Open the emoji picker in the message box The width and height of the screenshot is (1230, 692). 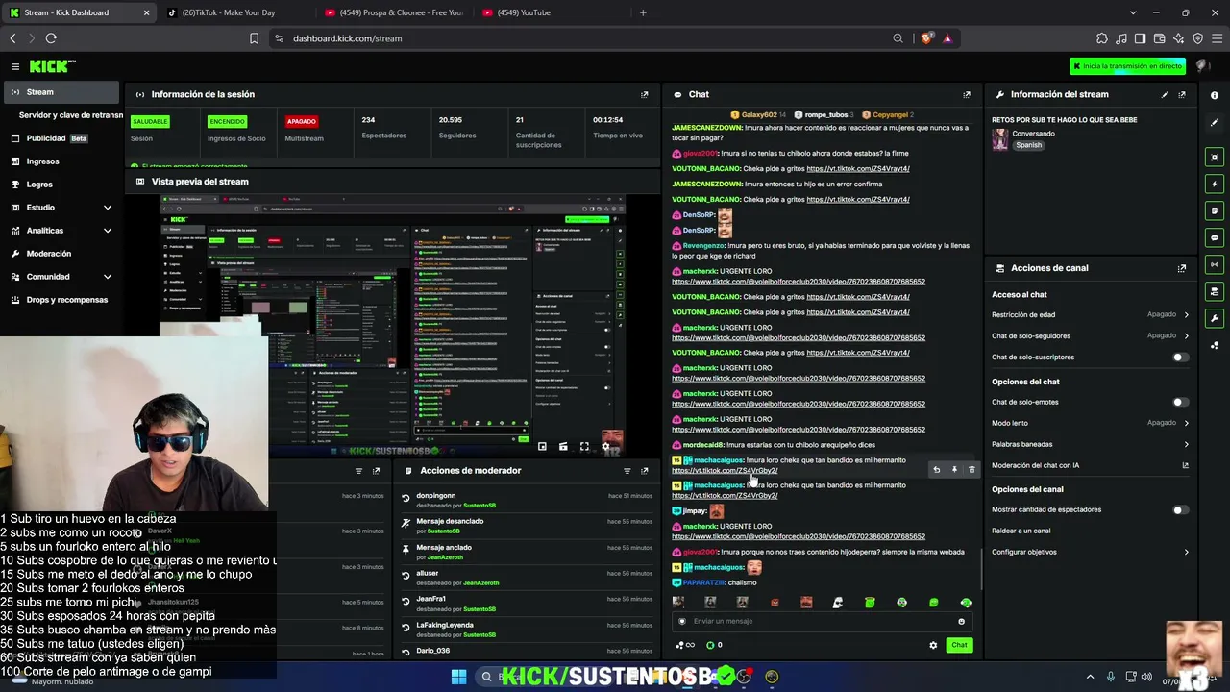point(961,621)
